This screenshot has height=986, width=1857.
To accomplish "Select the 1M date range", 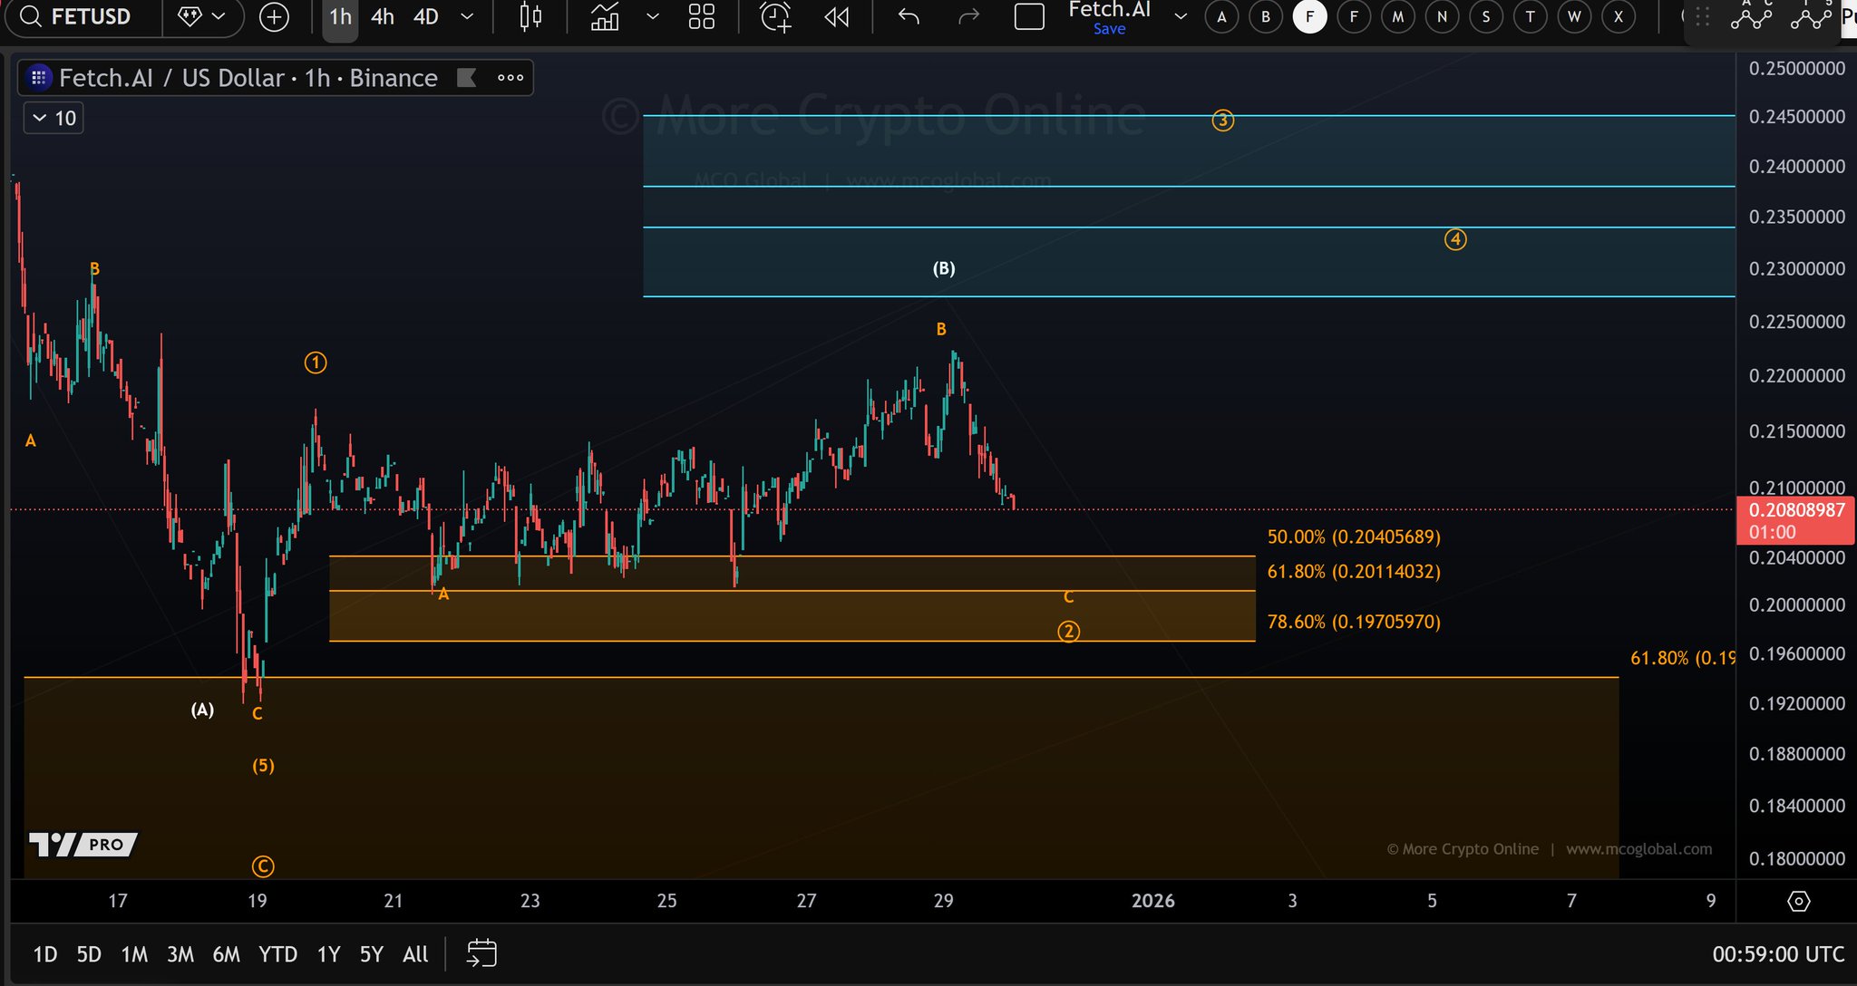I will [x=134, y=954].
